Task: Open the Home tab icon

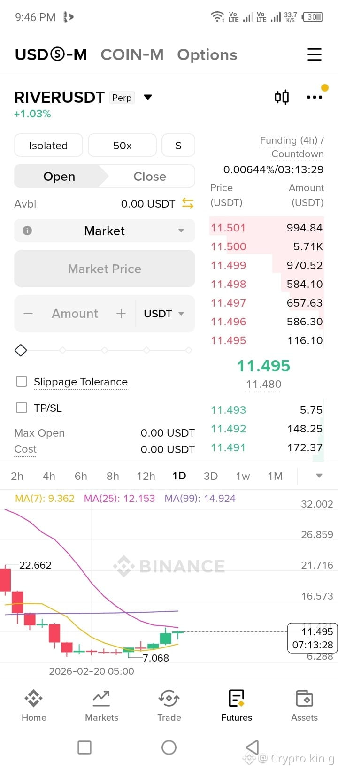Action: [x=34, y=699]
